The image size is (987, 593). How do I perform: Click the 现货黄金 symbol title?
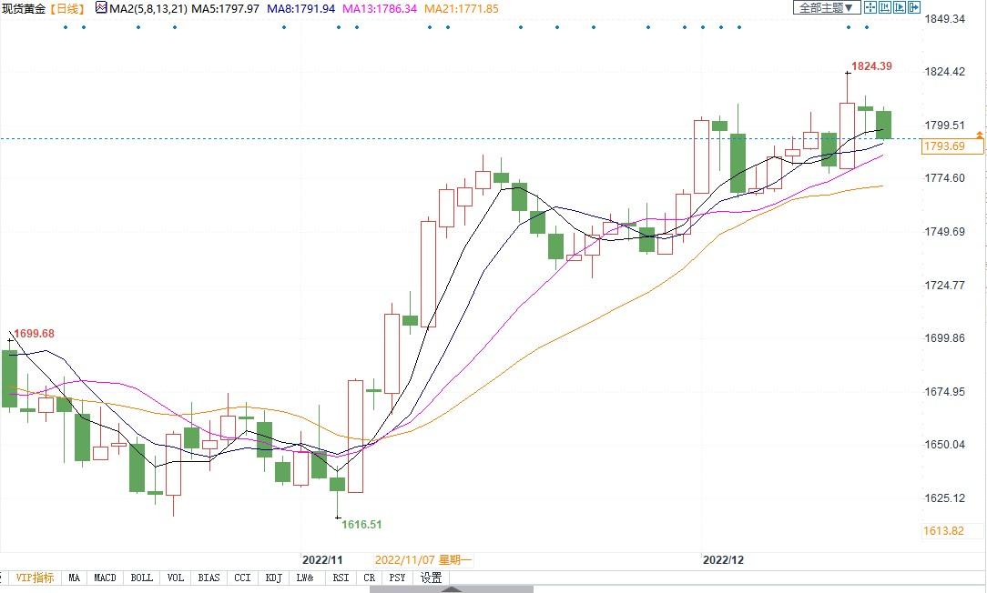(23, 8)
